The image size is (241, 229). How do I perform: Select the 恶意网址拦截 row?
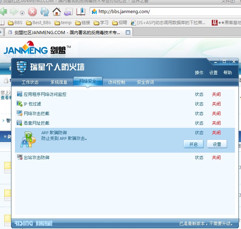pos(125,123)
